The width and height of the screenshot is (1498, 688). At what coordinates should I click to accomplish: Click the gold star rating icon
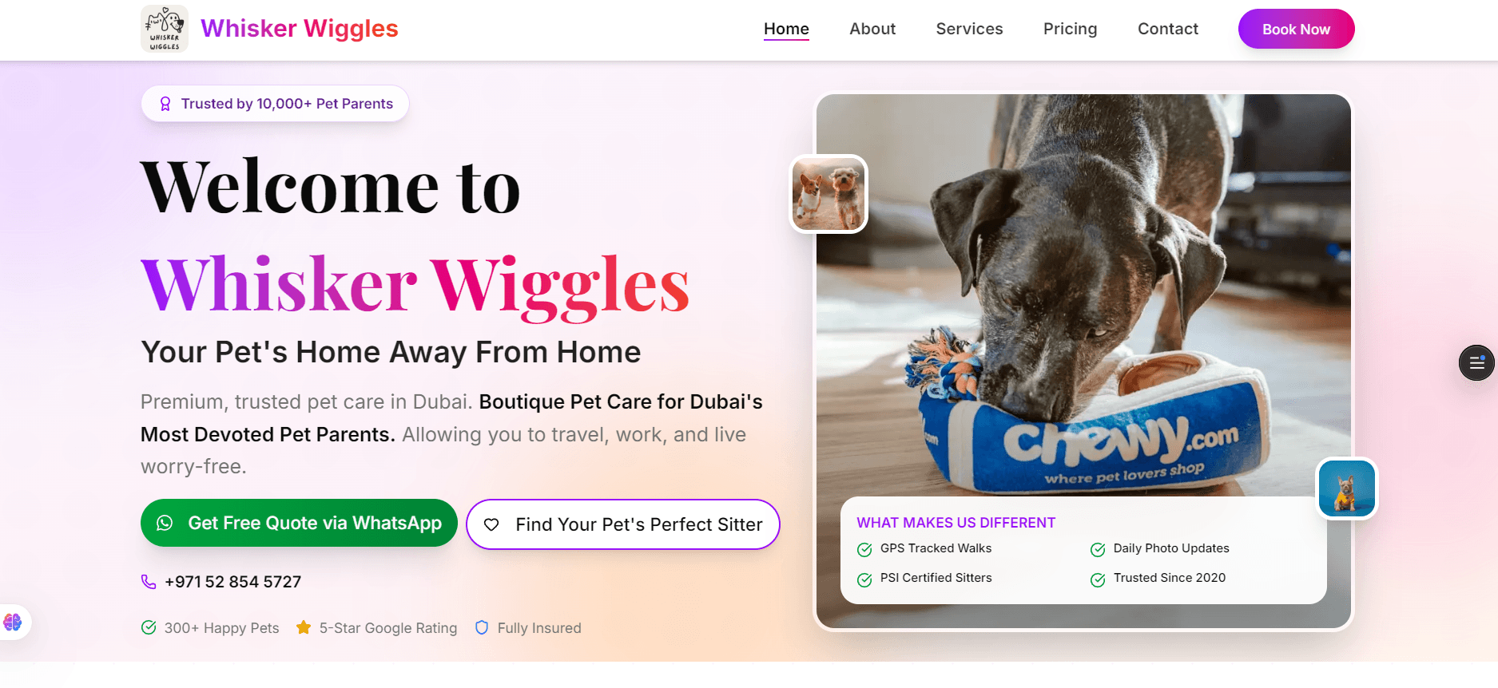click(x=304, y=627)
